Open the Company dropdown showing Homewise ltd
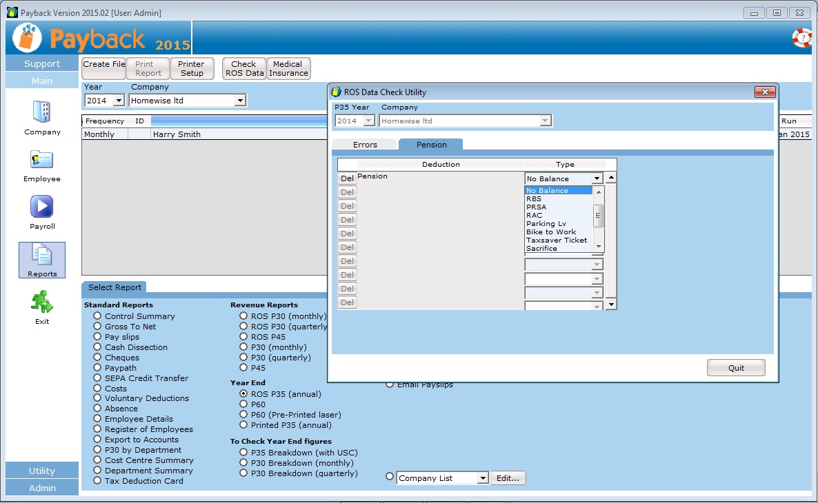Image resolution: width=818 pixels, height=503 pixels. coord(239,101)
